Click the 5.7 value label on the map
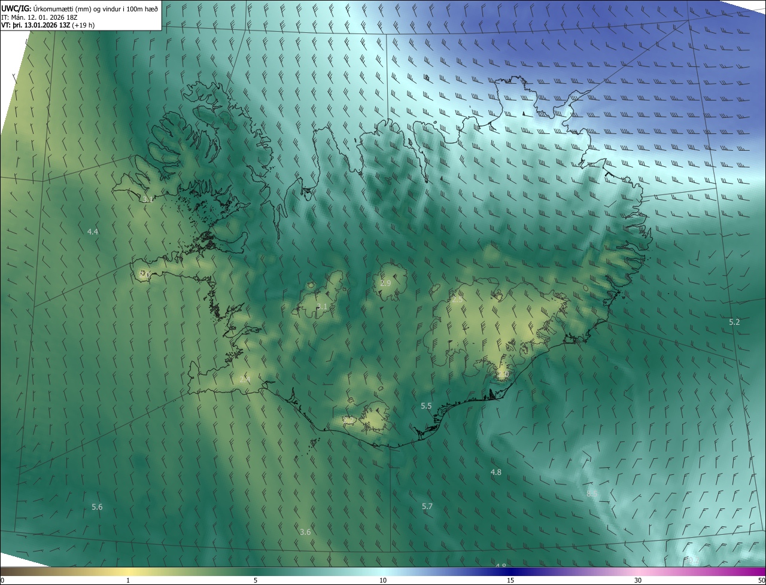The image size is (766, 585). coord(427,507)
